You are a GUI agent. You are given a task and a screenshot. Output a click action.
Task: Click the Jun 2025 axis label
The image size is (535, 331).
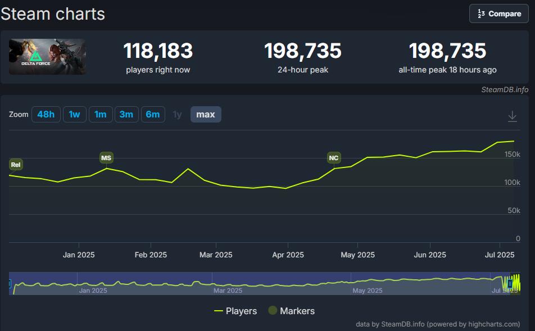(x=430, y=255)
